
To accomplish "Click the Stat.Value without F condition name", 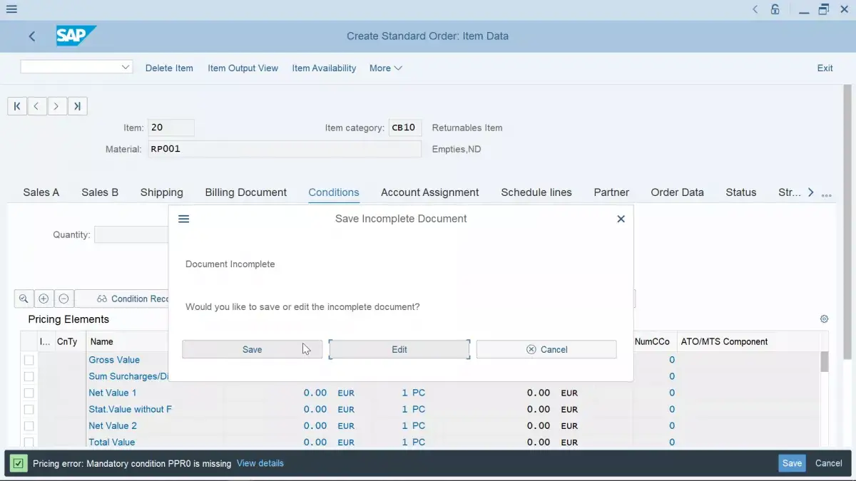I will 131,409.
